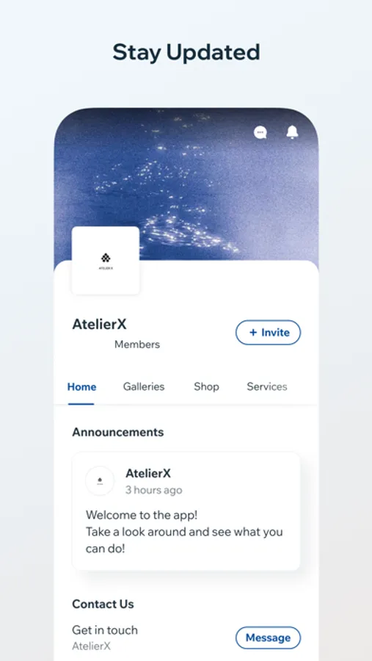Viewport: 372px width, 661px height.
Task: Tap the Announcements section heading
Action: 118,432
